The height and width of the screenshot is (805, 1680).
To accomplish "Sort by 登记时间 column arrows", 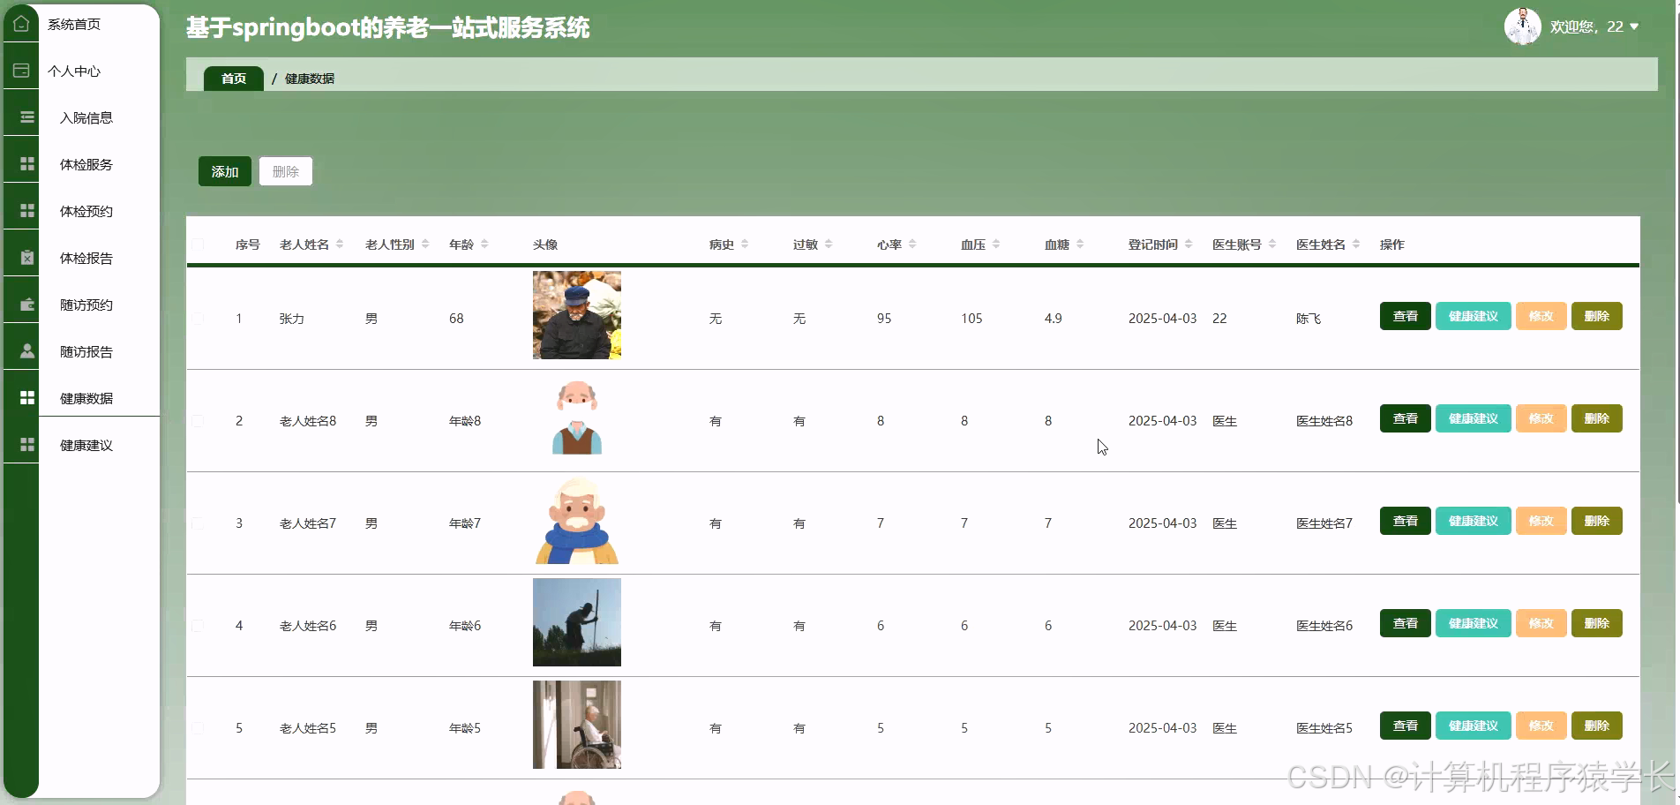I will pyautogui.click(x=1189, y=245).
